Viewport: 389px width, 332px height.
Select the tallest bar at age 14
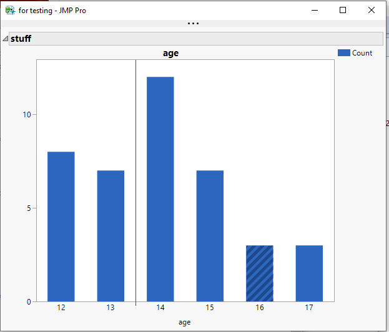tap(160, 189)
